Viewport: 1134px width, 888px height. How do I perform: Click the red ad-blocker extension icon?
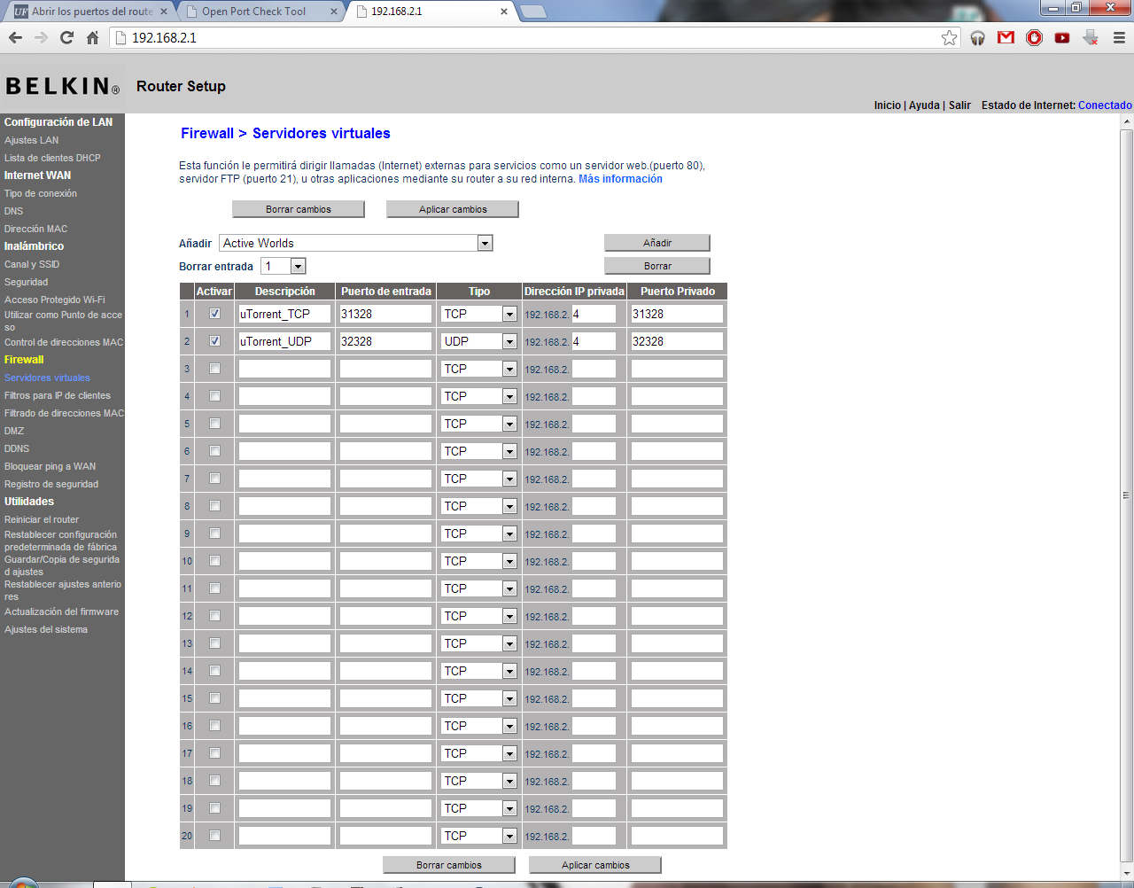(1034, 38)
